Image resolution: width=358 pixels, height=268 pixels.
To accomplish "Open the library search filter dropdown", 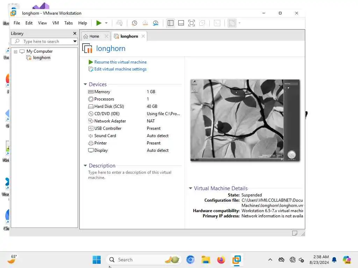I will pyautogui.click(x=75, y=42).
